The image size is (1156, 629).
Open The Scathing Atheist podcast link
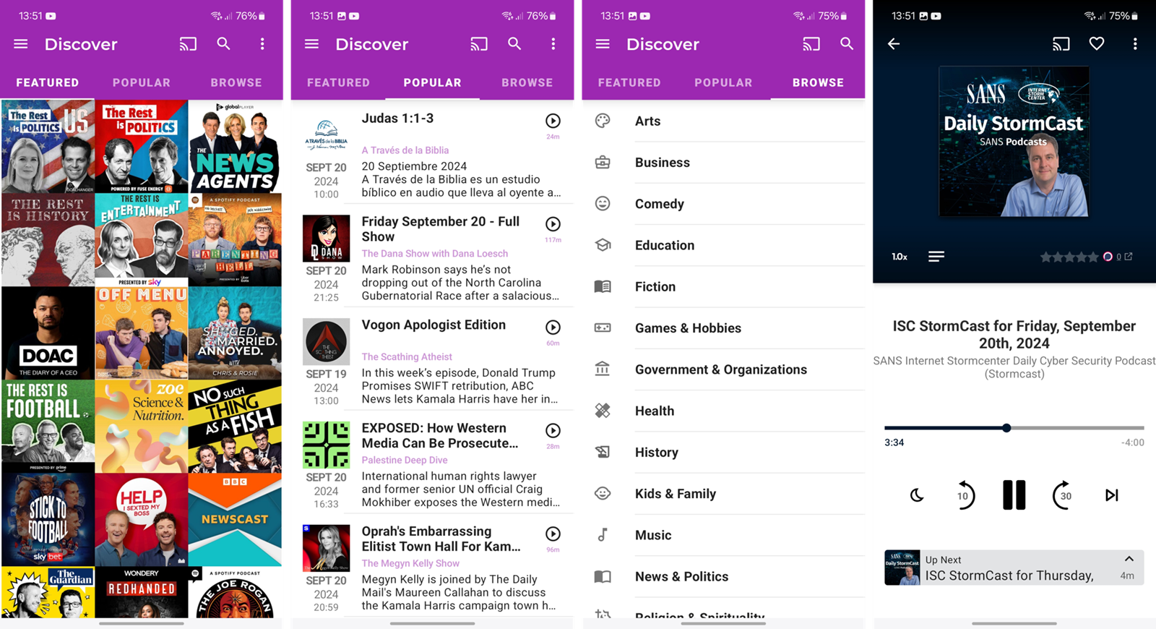click(407, 357)
